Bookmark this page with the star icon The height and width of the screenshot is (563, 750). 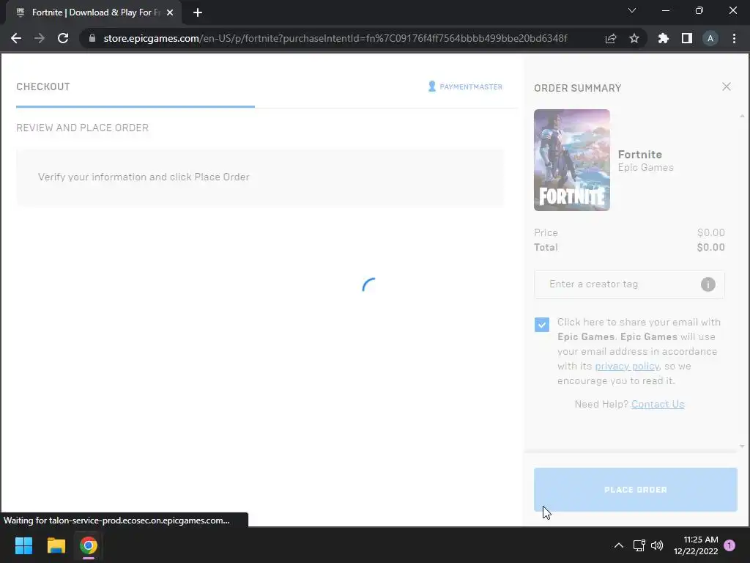point(634,38)
